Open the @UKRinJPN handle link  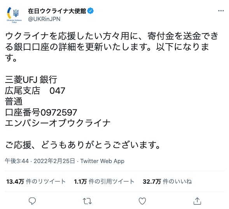tap(44, 19)
